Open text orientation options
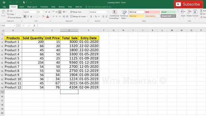Viewport: 206px width, 116px height. [64, 12]
